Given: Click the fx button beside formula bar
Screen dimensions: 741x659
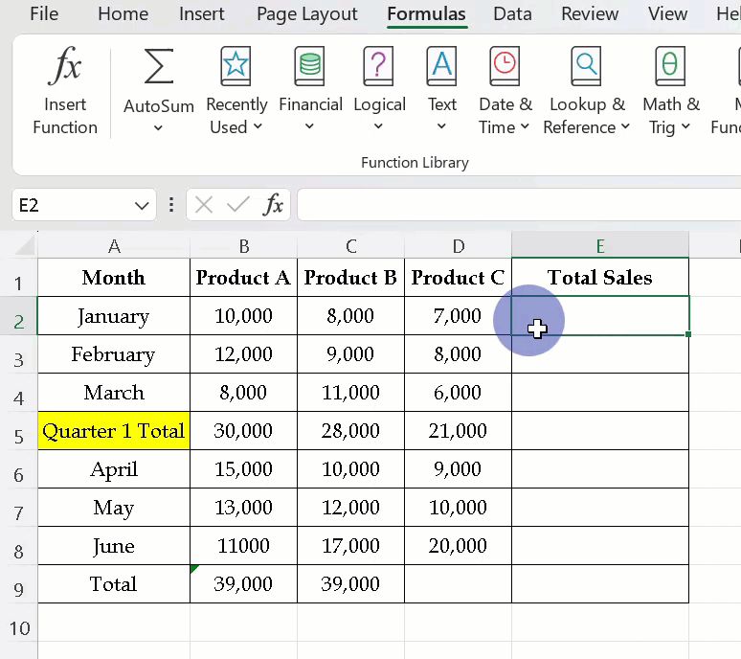Looking at the screenshot, I should coord(273,205).
